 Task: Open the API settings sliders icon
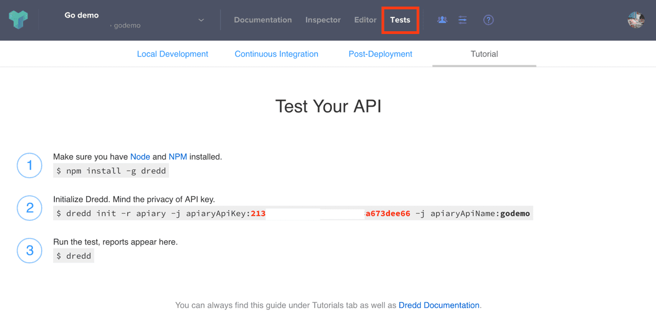(463, 20)
